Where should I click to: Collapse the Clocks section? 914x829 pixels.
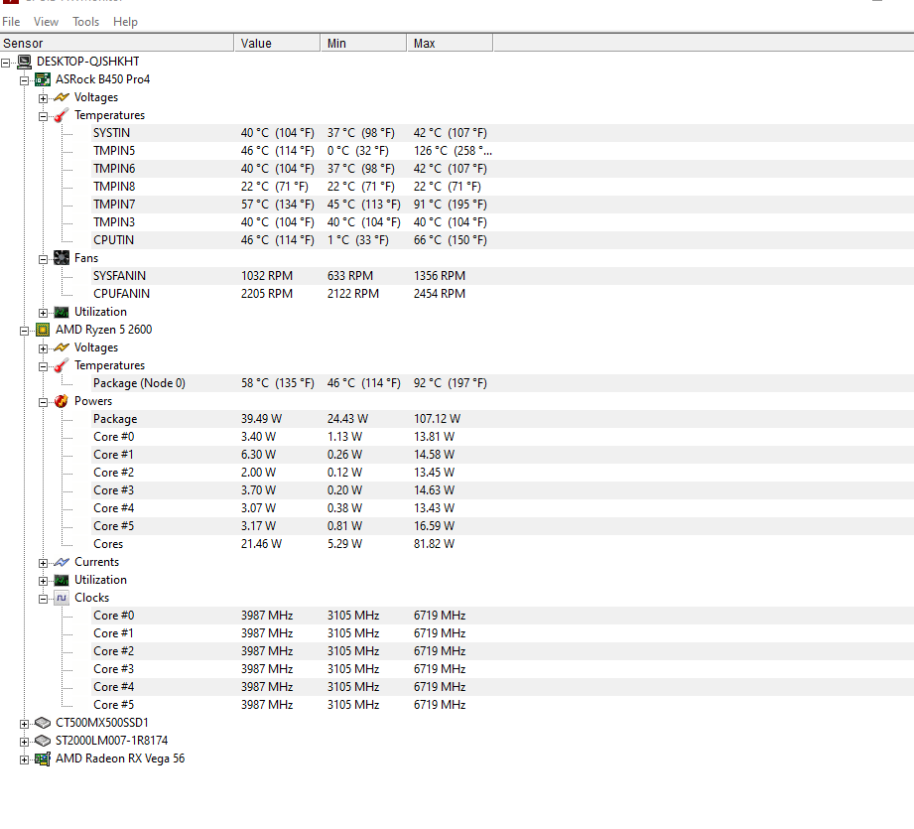[x=43, y=598]
